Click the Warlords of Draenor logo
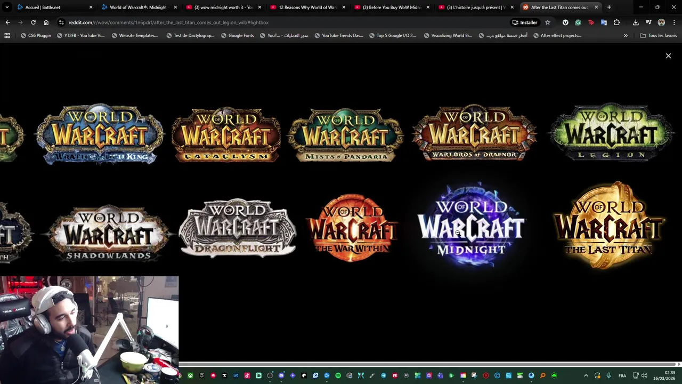 tap(474, 133)
